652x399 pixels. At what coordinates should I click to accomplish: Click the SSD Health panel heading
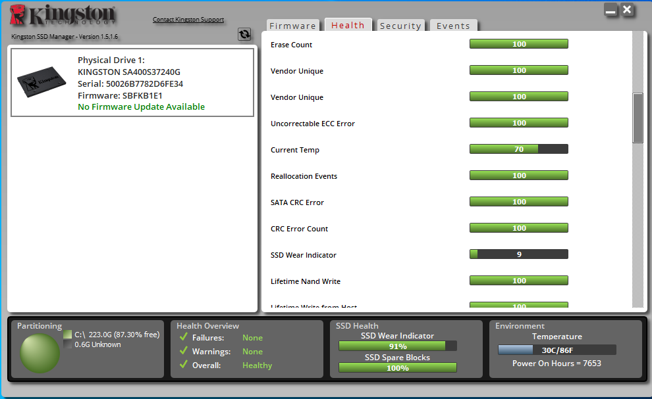[357, 326]
